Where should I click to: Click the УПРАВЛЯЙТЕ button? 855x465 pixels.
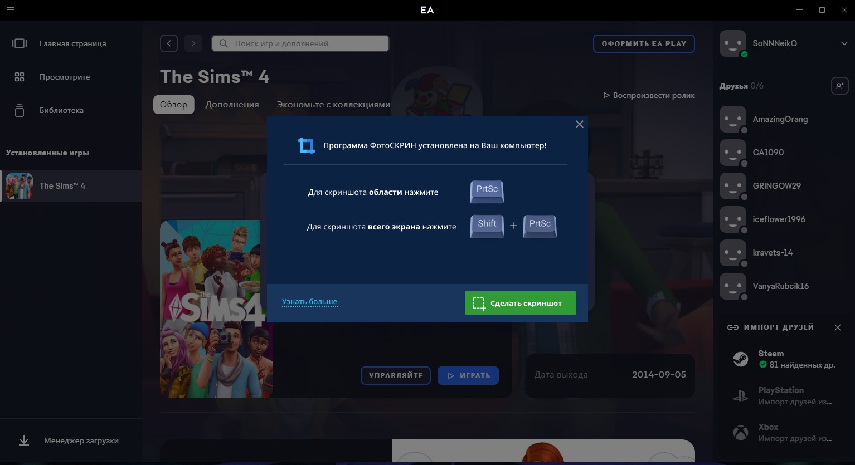(396, 375)
